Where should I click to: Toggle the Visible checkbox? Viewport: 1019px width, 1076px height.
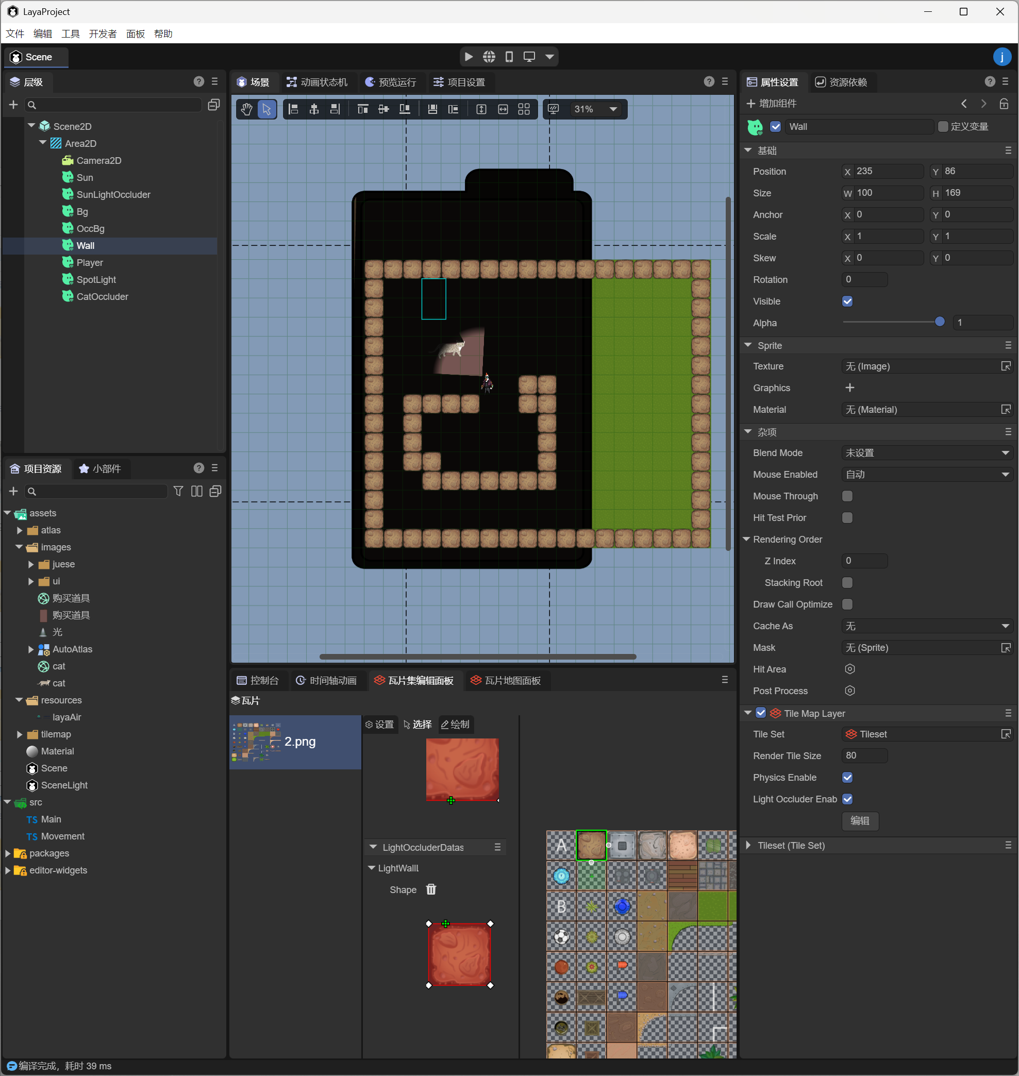[847, 301]
